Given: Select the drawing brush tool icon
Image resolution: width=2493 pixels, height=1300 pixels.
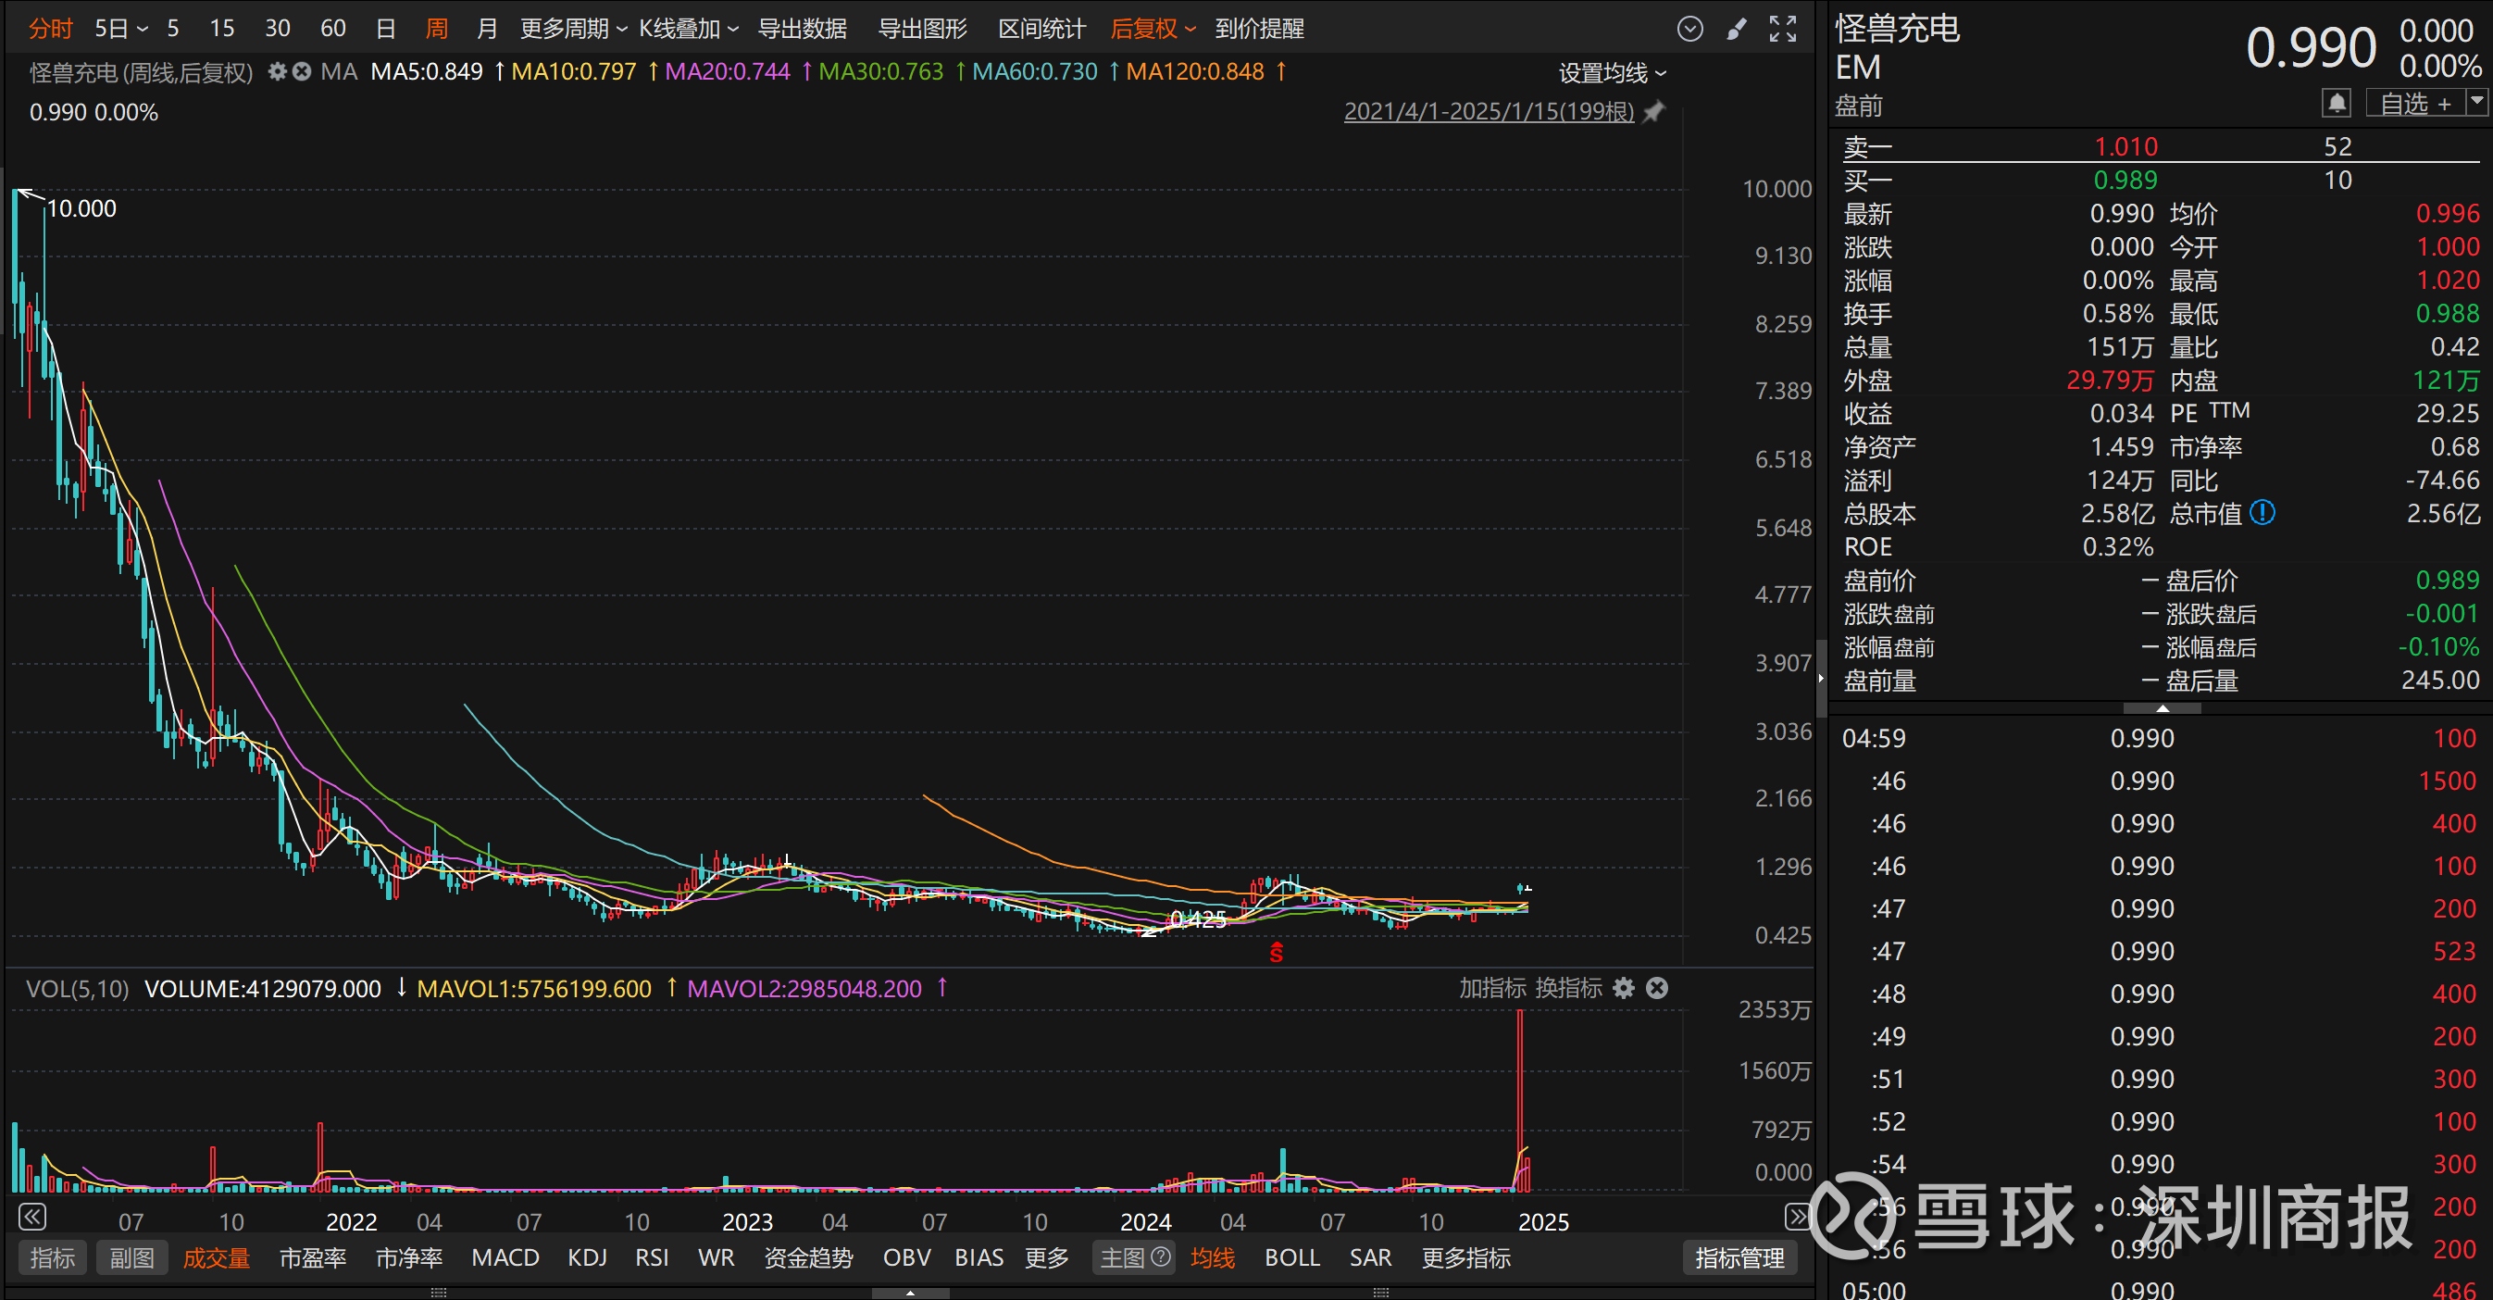Looking at the screenshot, I should click(1738, 29).
